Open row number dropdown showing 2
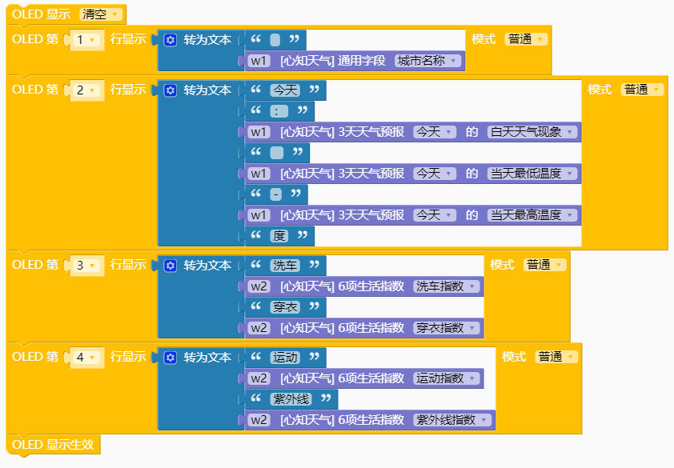674x468 pixels. pos(86,90)
